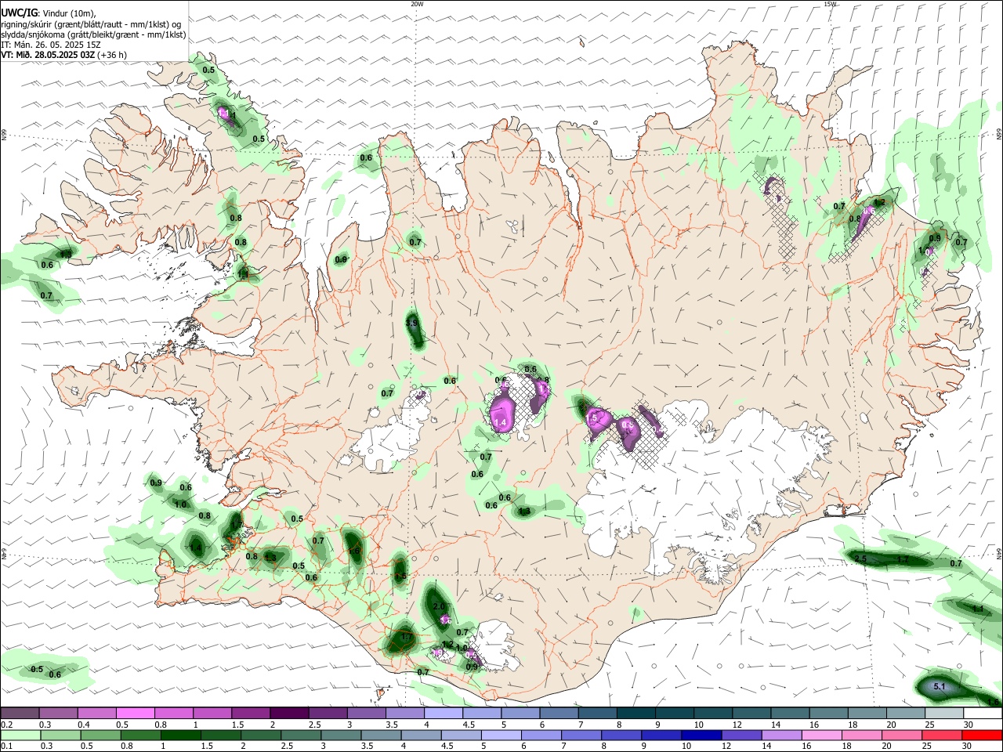Click the '(+36 h)' forecast offset text
This screenshot has width=1003, height=752.
(113, 55)
